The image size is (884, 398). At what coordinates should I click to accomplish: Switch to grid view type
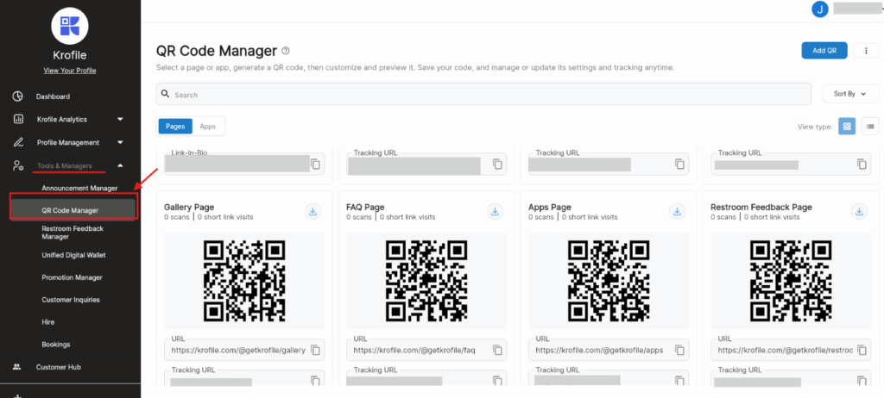(x=847, y=127)
